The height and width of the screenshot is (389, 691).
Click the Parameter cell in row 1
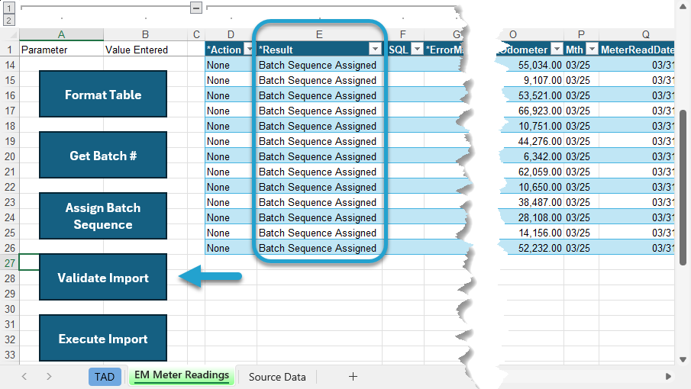click(x=61, y=50)
